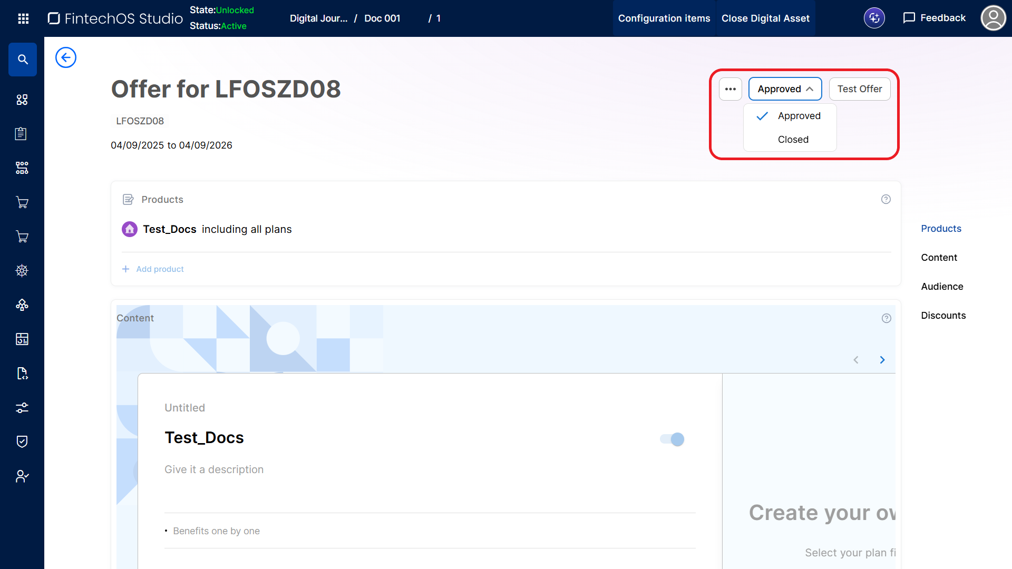Select the checked Approved option
The width and height of the screenshot is (1012, 569).
tap(799, 116)
